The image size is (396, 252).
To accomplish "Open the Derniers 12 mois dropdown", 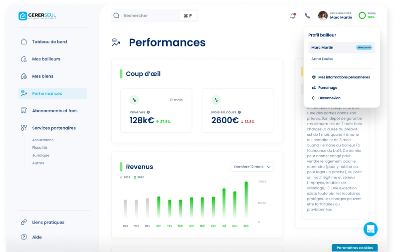I will 252,167.
